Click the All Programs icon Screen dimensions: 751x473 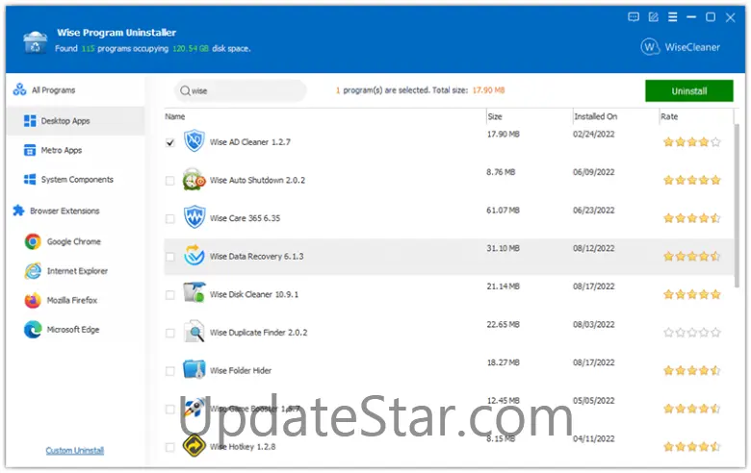point(19,89)
